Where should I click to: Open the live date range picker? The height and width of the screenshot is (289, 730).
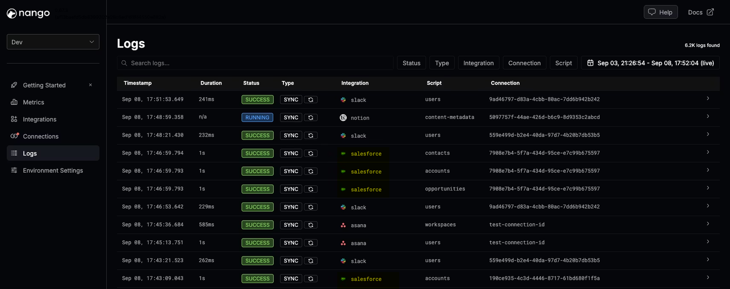[x=650, y=63]
